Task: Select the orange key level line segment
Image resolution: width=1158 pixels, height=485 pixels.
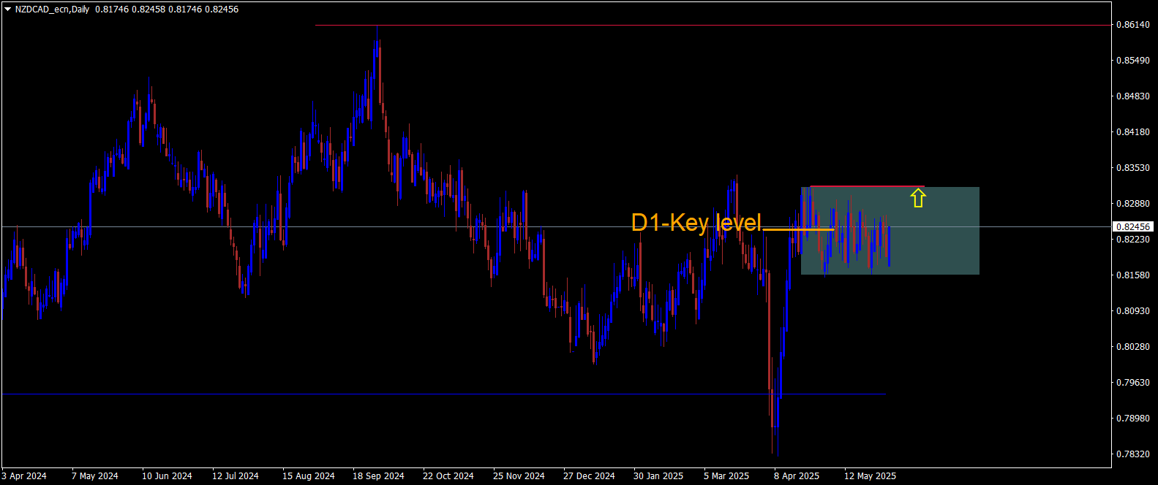Action: point(798,229)
